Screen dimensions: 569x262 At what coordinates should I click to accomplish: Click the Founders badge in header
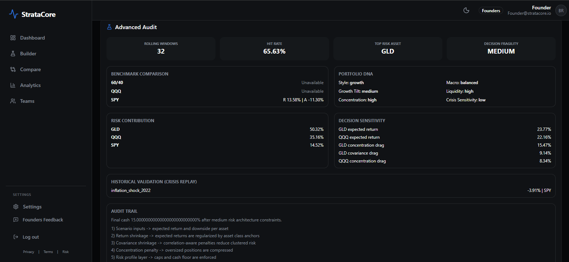491,11
